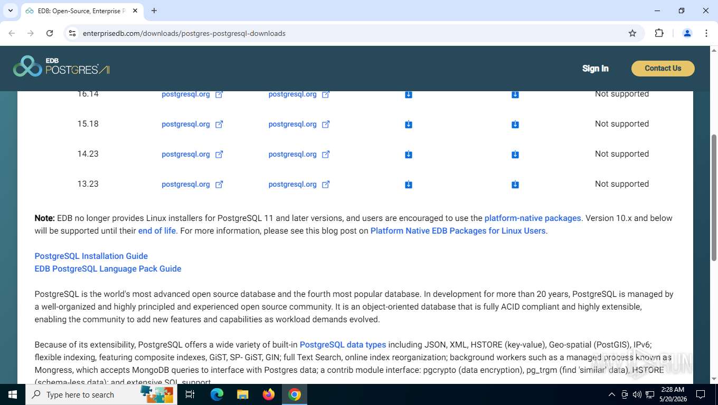Click Not supported in the 15.18 row

622,124
